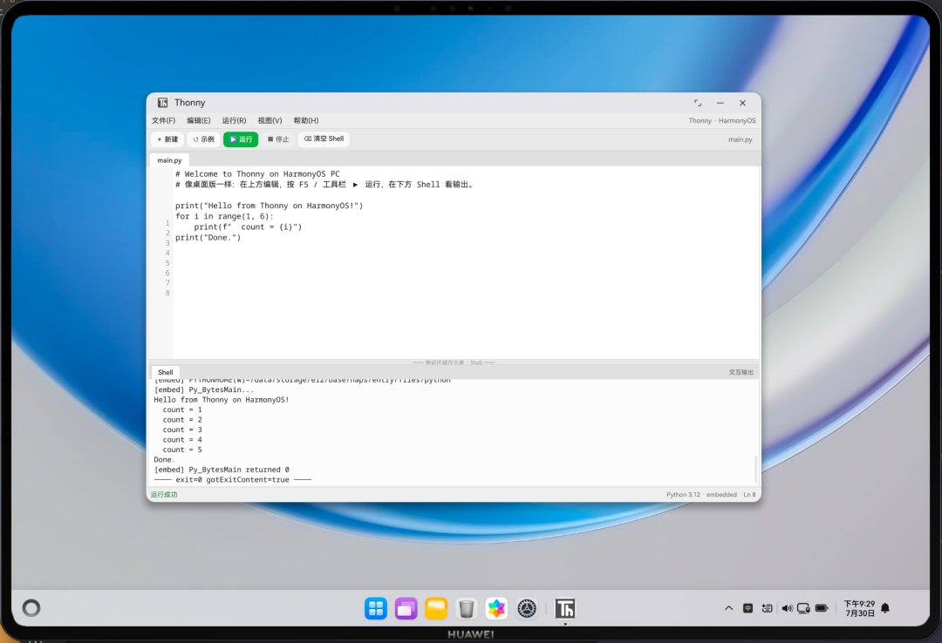This screenshot has height=643, width=942.
Task: Run the script with green 运行 button
Action: point(241,139)
